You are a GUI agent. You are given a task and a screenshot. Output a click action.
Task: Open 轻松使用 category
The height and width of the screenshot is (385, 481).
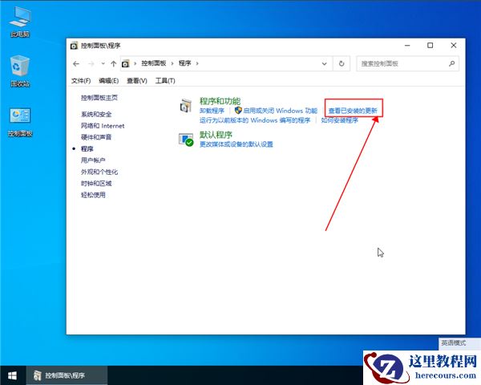point(93,195)
